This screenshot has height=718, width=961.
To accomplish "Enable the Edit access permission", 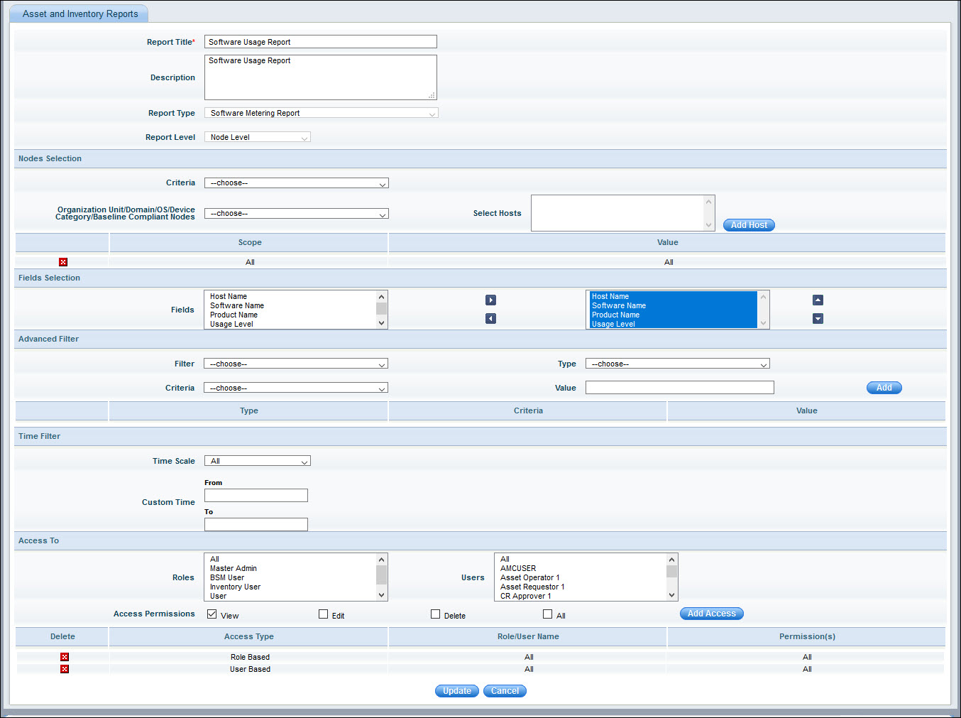I will (323, 614).
